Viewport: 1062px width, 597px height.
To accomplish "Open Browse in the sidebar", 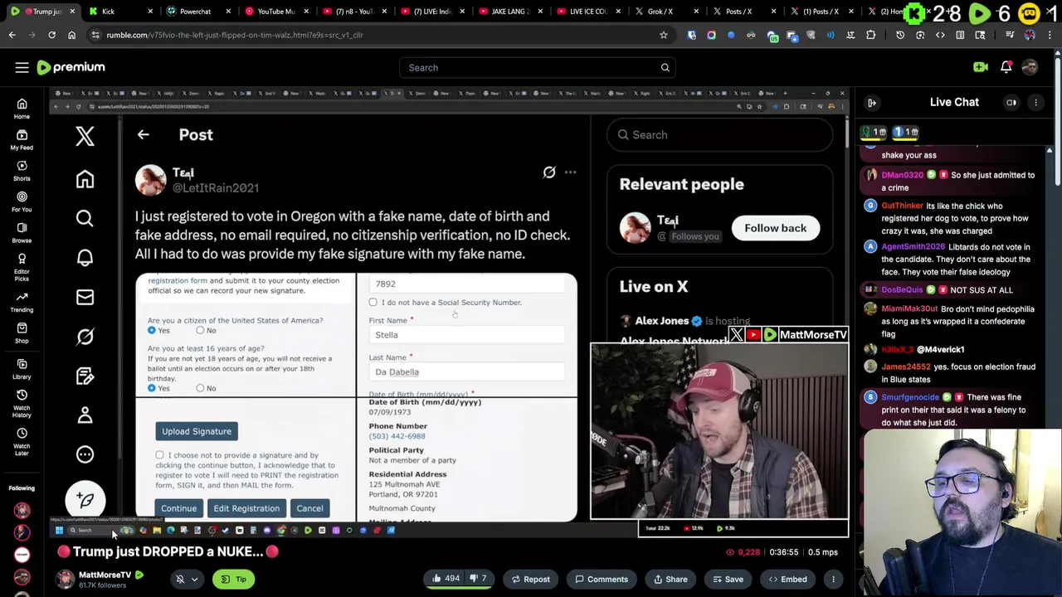I will tap(22, 232).
